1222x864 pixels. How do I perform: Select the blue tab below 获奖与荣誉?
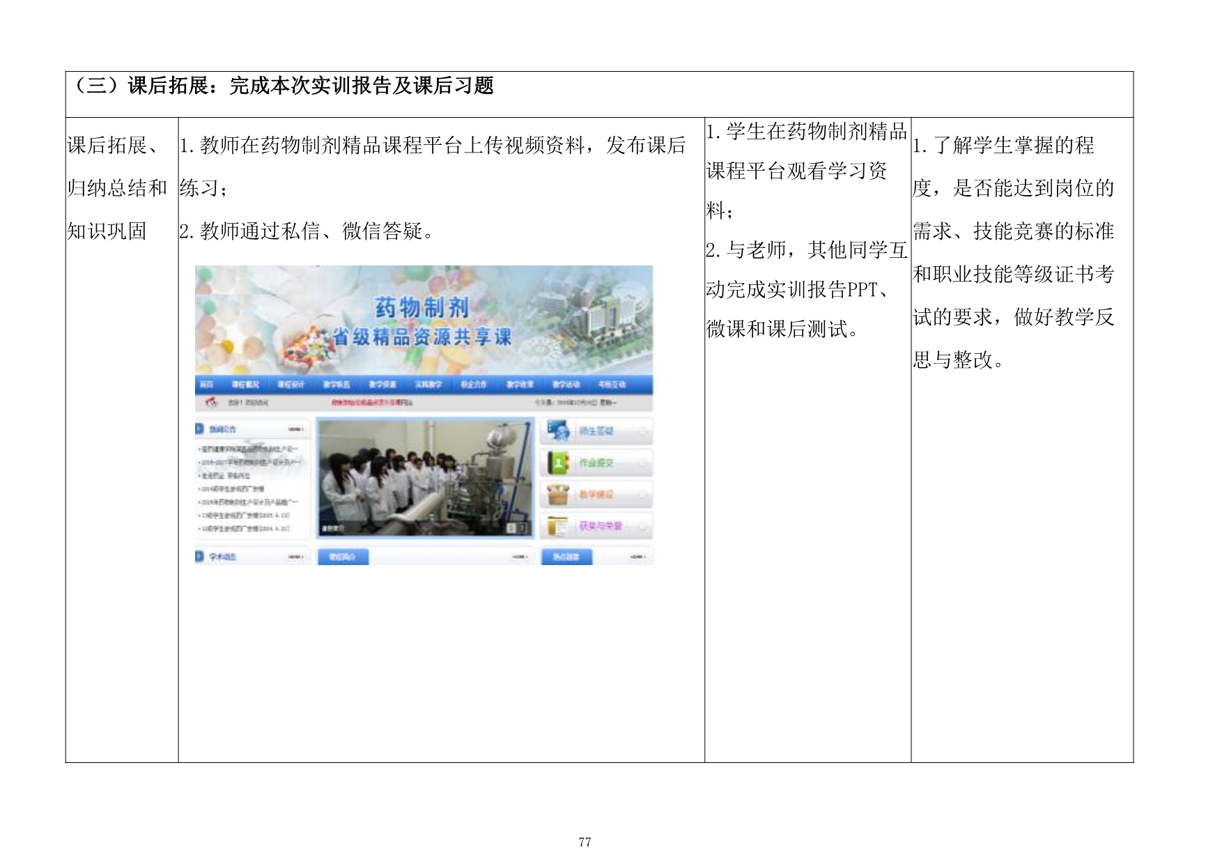(x=565, y=557)
